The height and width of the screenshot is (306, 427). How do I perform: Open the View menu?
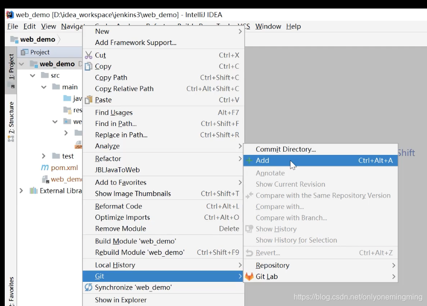pos(48,27)
